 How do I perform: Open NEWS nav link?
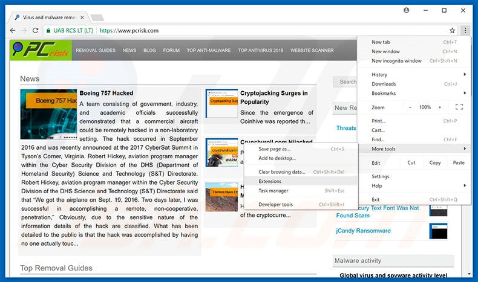tap(129, 50)
